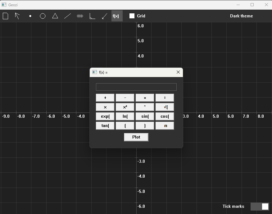272x214 pixels.
Task: Click the y-axis label 4.0
Action: click(x=141, y=56)
